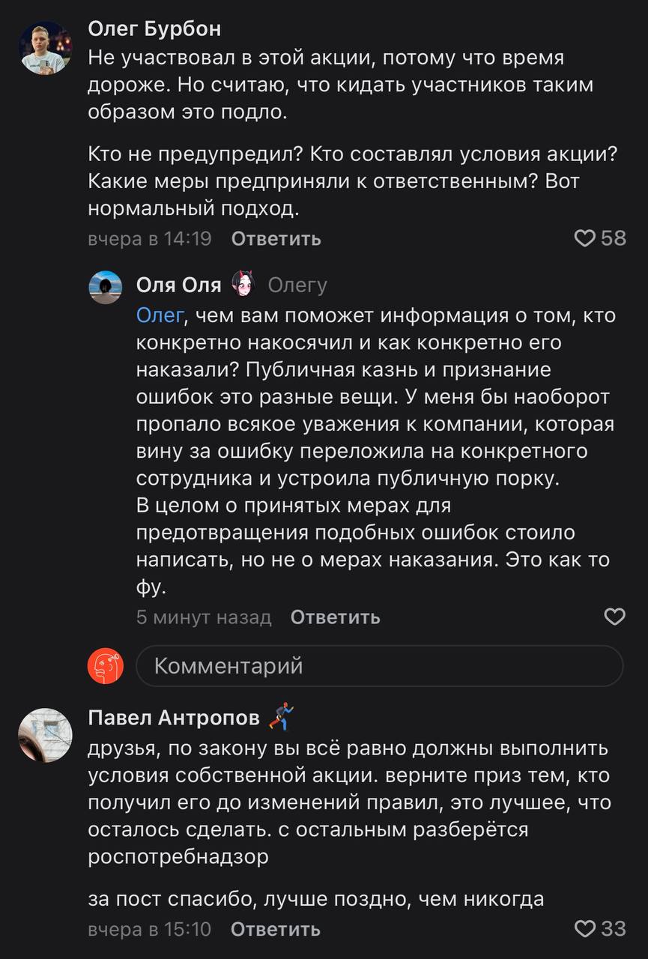Open Оля Оля's profile avatar

click(x=106, y=287)
